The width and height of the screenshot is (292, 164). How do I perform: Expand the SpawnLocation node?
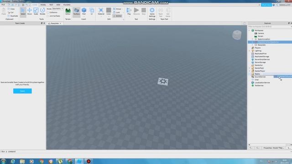252,39
